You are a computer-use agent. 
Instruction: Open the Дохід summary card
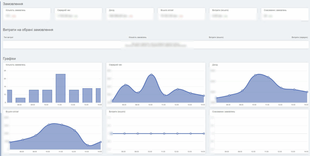point(130,14)
